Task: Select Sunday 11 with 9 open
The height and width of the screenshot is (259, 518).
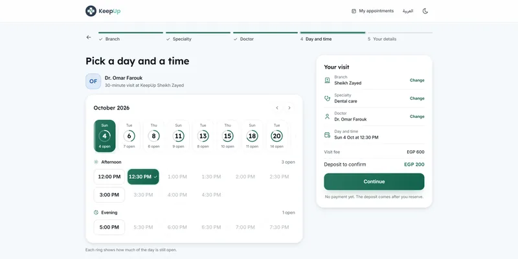Action: click(x=179, y=136)
